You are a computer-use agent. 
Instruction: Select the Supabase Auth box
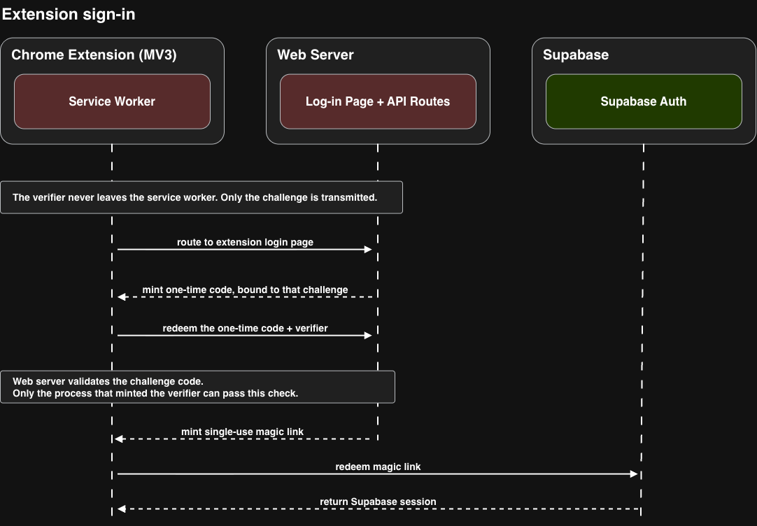(644, 101)
